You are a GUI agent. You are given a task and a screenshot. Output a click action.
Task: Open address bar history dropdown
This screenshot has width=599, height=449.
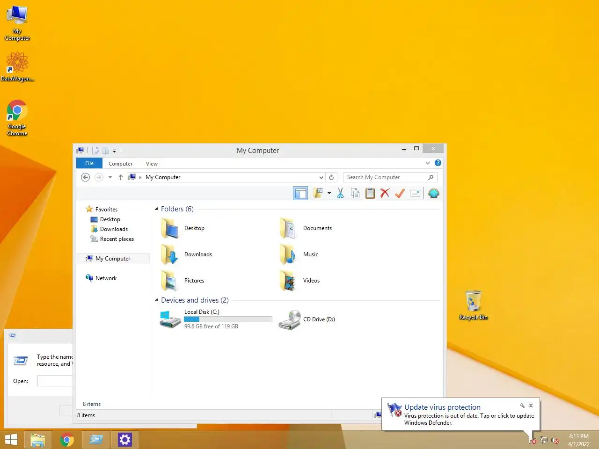pos(321,177)
